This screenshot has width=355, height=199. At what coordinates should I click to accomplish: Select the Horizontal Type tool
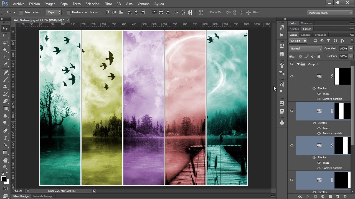point(5,138)
